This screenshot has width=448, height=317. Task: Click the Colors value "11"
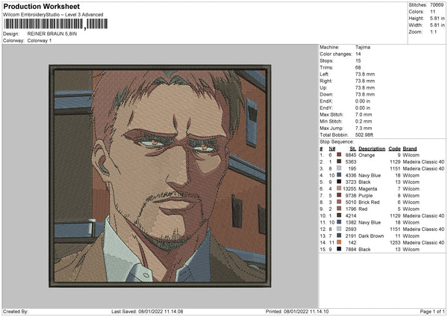coord(432,12)
